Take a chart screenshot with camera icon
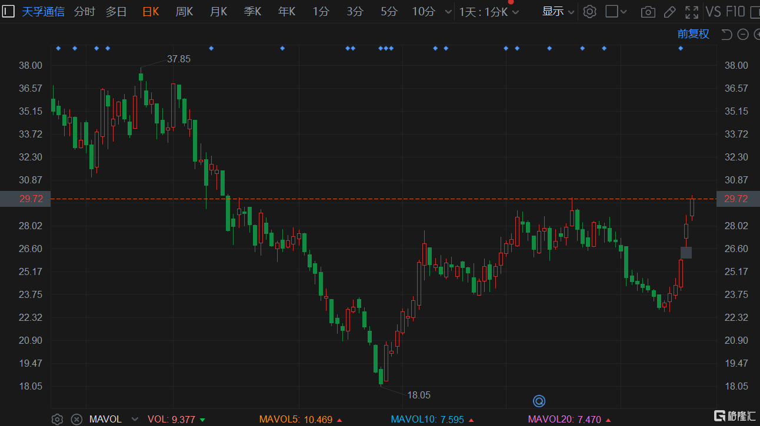The height and width of the screenshot is (426, 760). pos(648,12)
